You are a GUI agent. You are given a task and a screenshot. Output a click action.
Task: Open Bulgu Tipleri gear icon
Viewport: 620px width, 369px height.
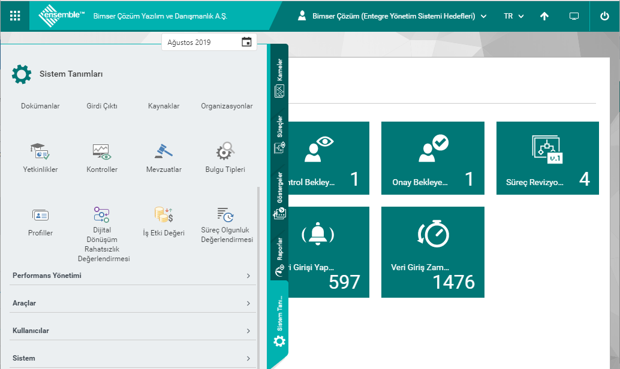coord(225,150)
